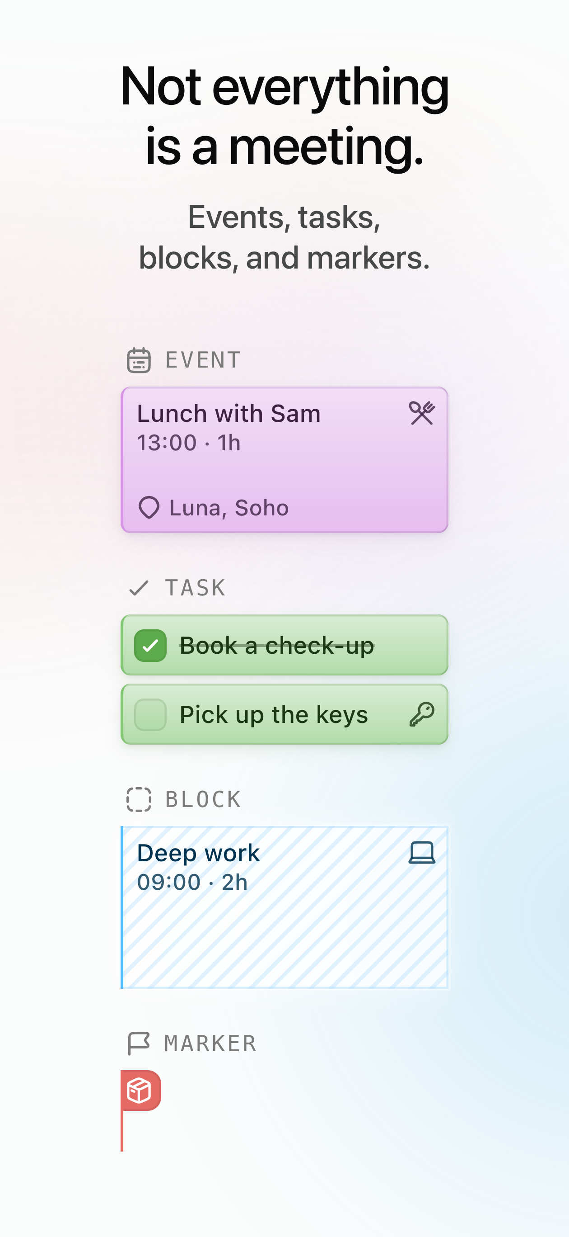Click the location pin icon near Luna, Soho

click(x=149, y=508)
